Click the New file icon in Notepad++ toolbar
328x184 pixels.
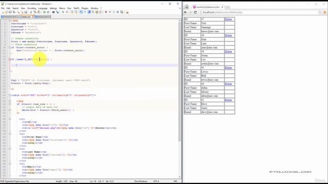click(3, 12)
